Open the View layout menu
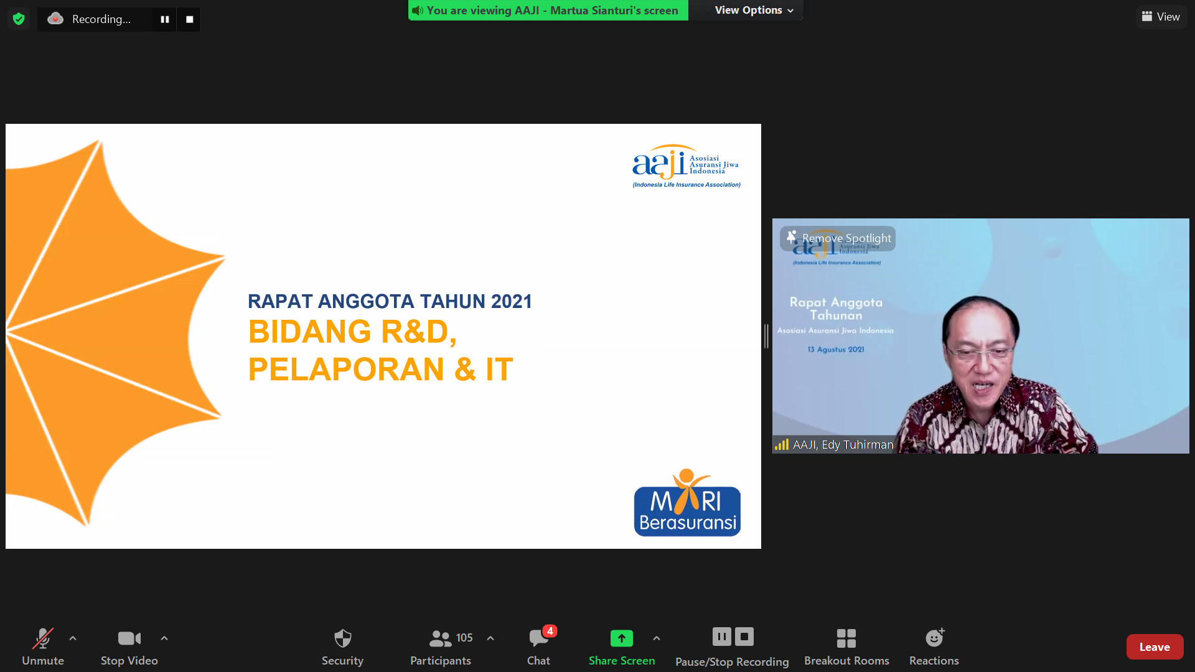The height and width of the screenshot is (672, 1195). [1161, 17]
